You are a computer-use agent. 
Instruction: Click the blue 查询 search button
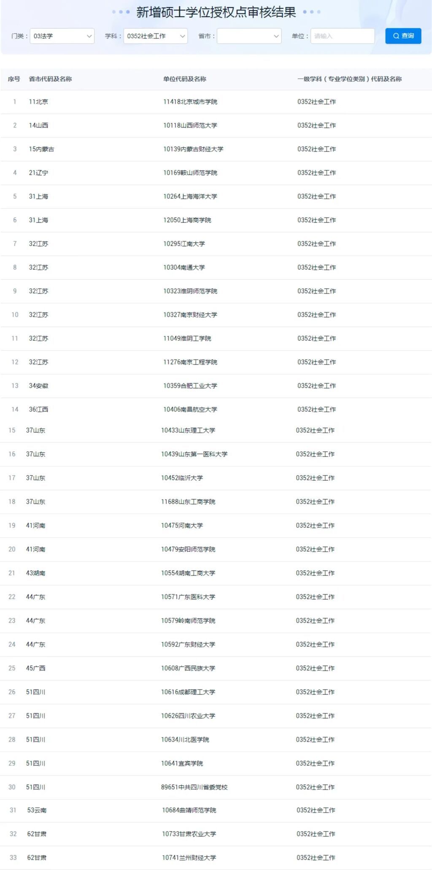click(x=403, y=36)
